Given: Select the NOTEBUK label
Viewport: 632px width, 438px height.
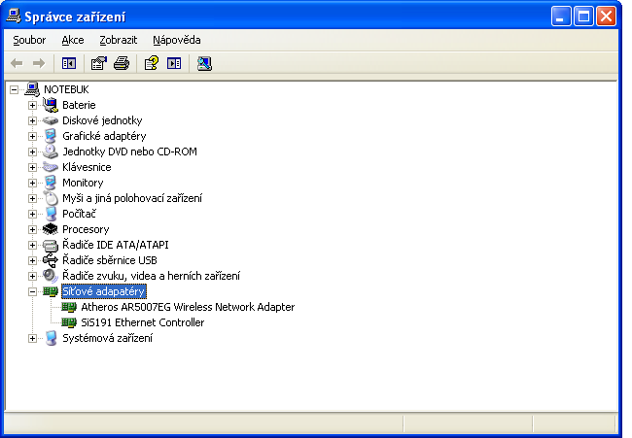Looking at the screenshot, I should (x=66, y=89).
